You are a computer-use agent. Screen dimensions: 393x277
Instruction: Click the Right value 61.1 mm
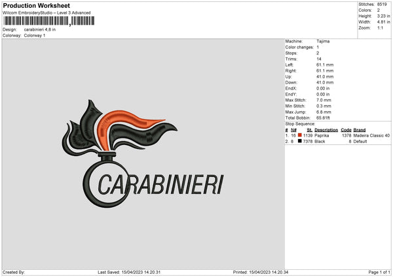click(325, 71)
